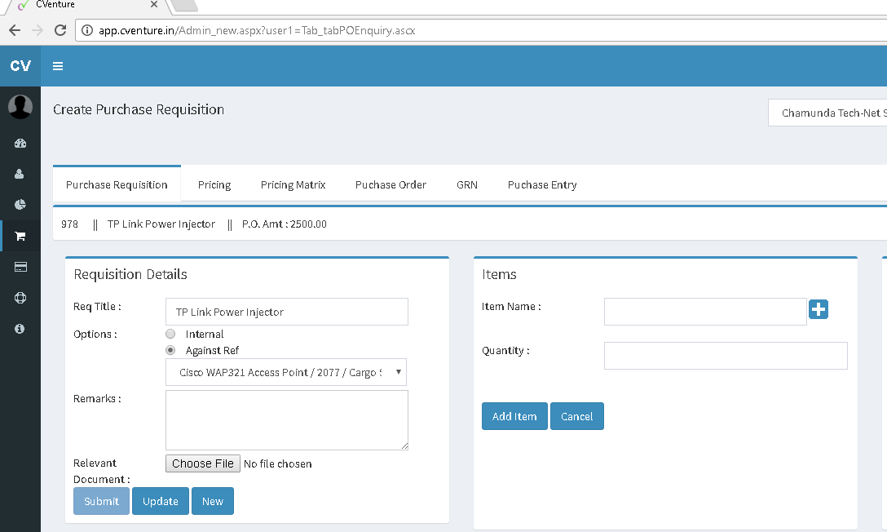The width and height of the screenshot is (887, 532).
Task: Open the lifebuoy support icon in sidebar
Action: (x=20, y=298)
